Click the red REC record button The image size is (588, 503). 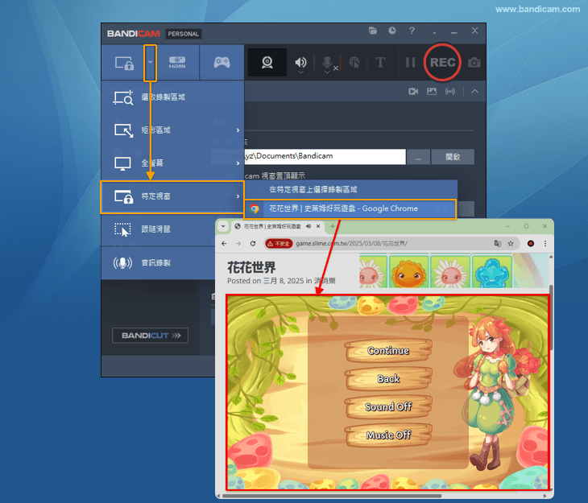(442, 62)
